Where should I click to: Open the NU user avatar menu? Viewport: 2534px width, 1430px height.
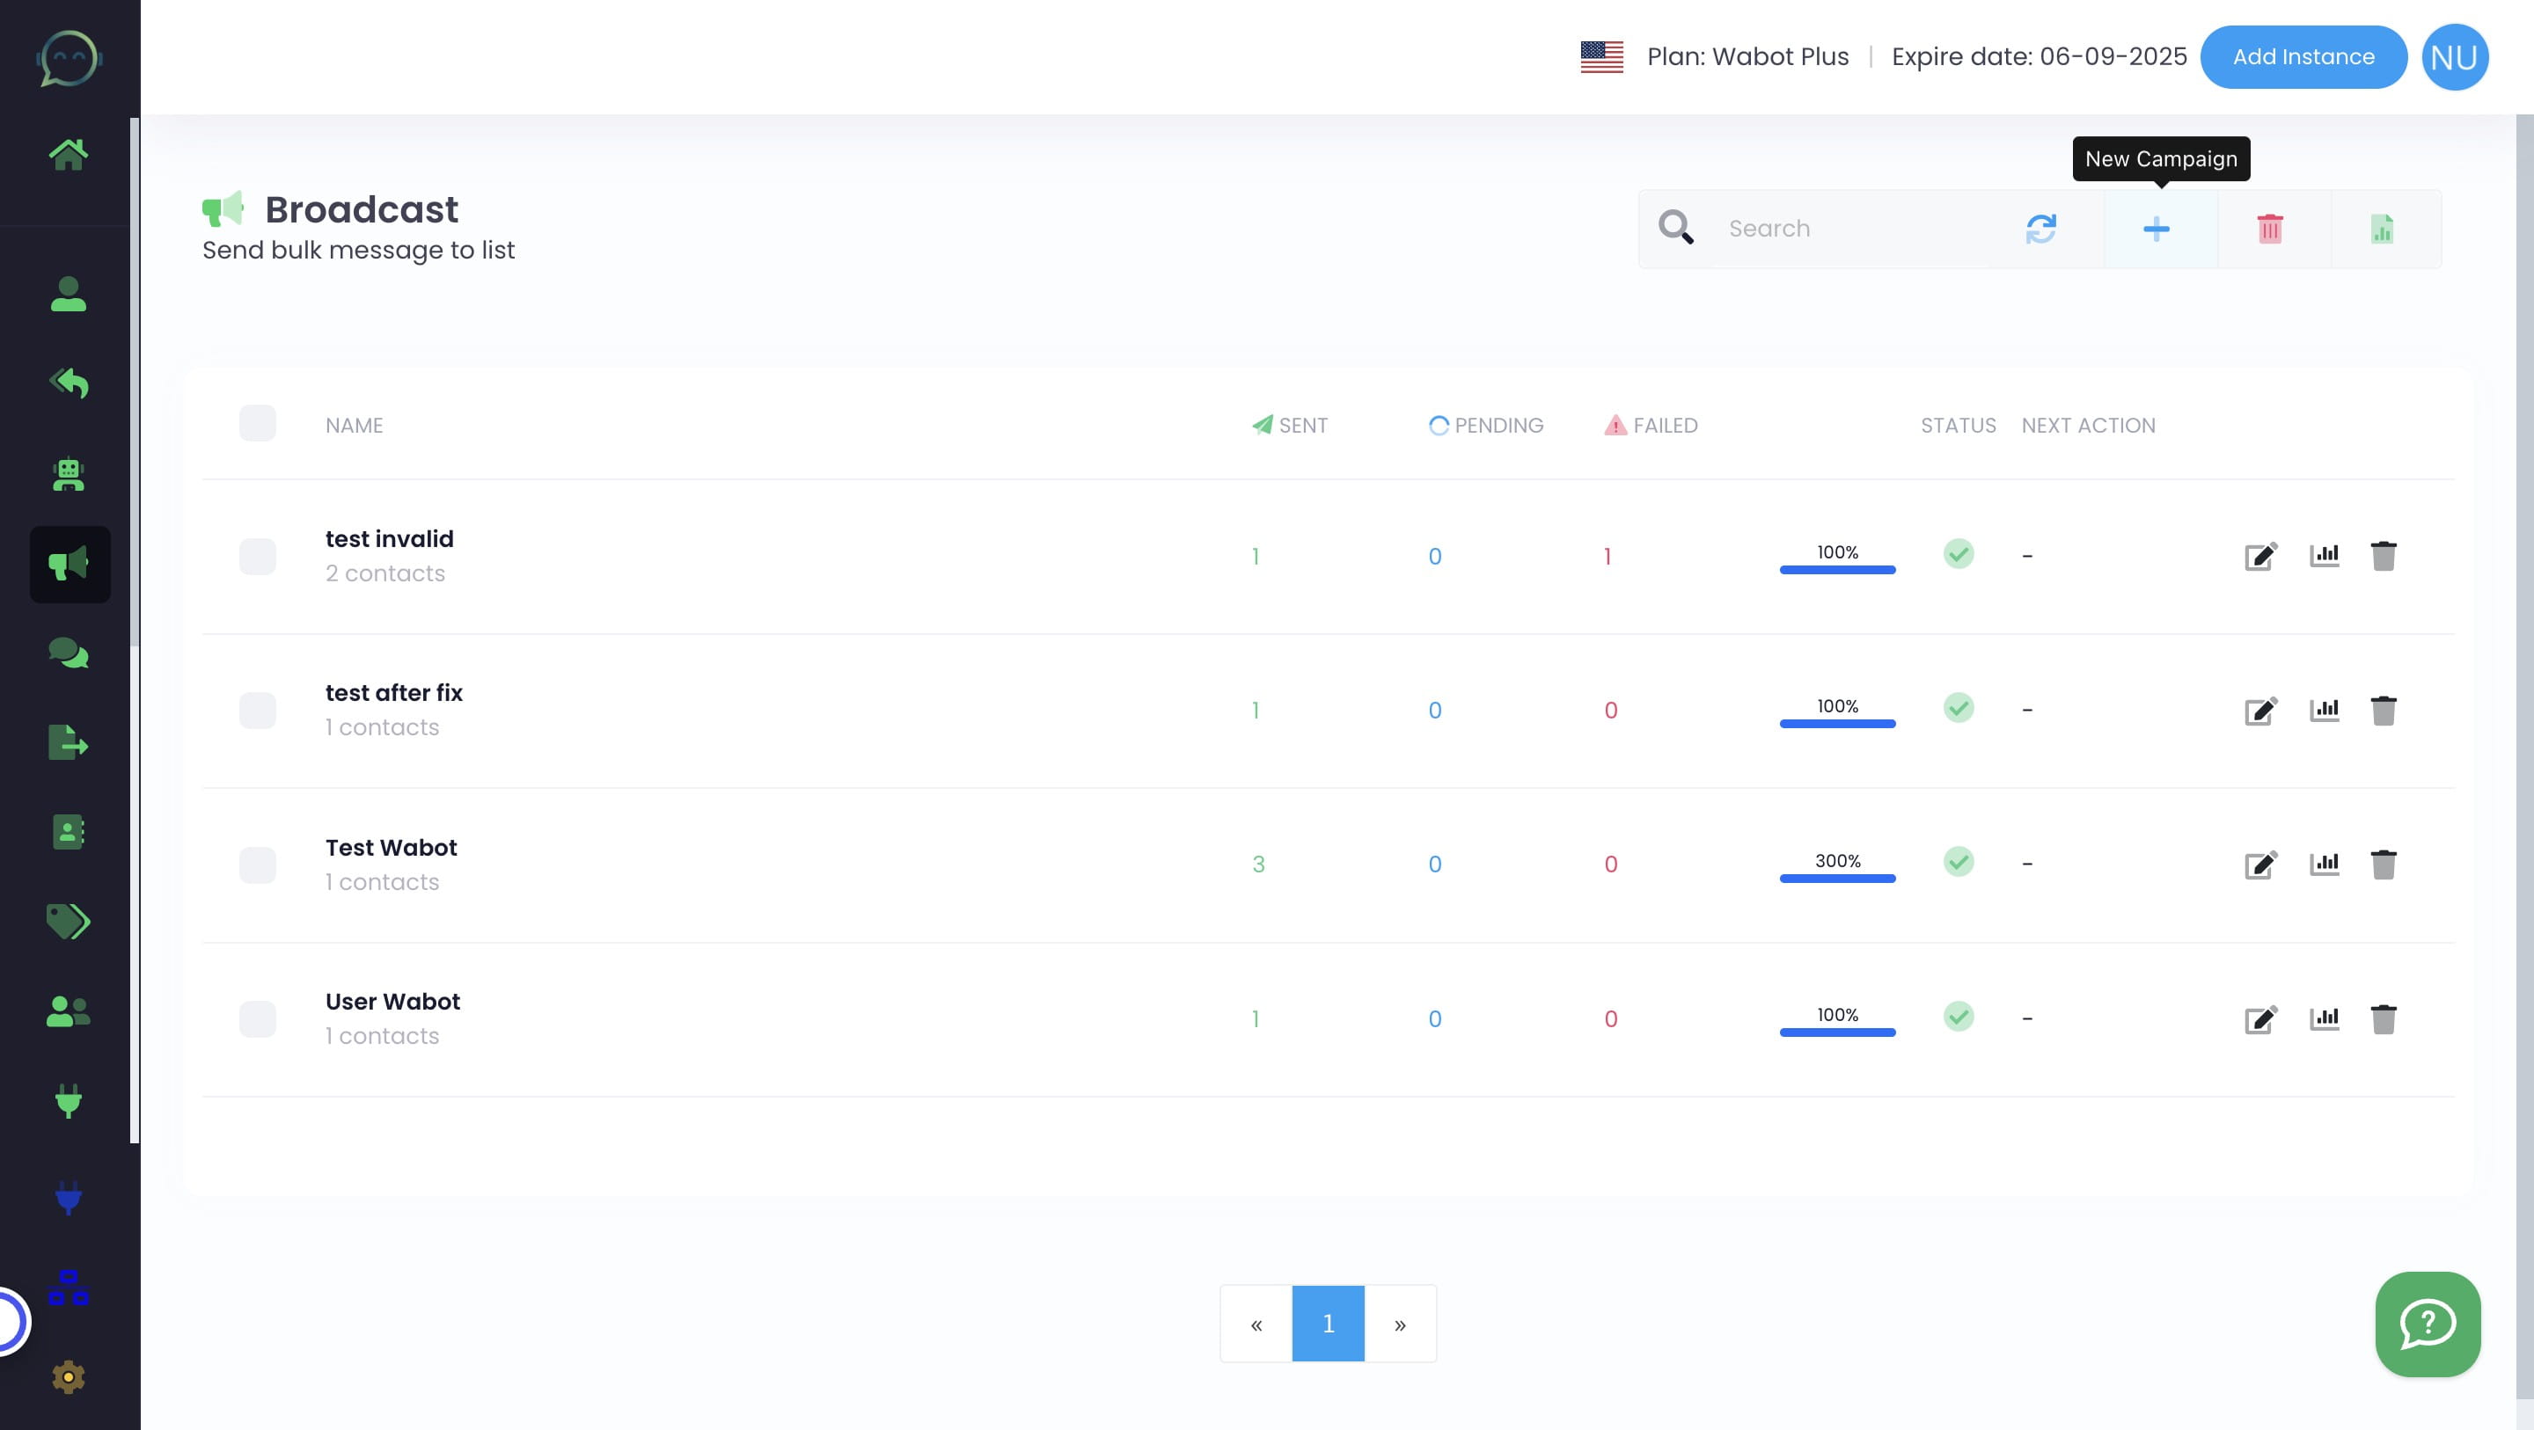pos(2456,57)
